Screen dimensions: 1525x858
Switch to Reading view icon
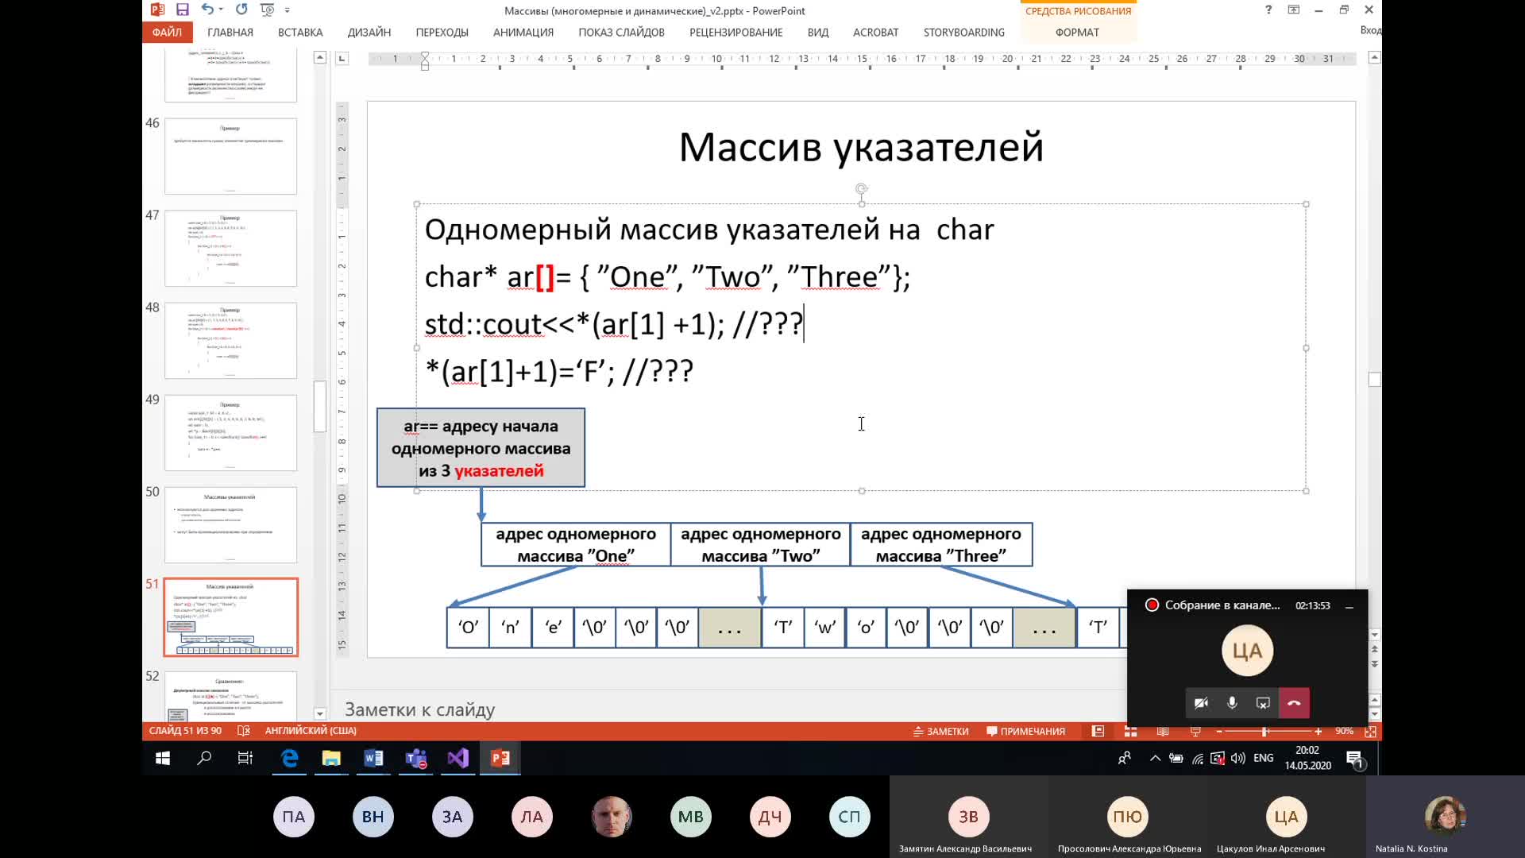pos(1163,731)
